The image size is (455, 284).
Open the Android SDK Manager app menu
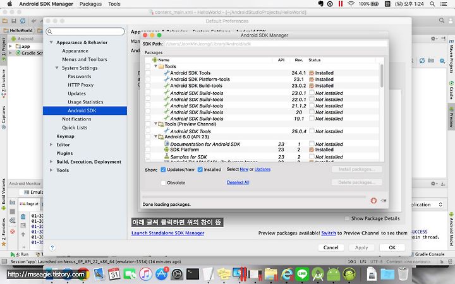point(46,4)
